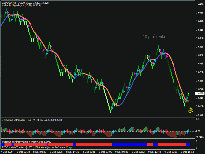Viewport: 205px width, 154px height.
Task: Click the 1.6315 price axis label
Action: click(200, 64)
